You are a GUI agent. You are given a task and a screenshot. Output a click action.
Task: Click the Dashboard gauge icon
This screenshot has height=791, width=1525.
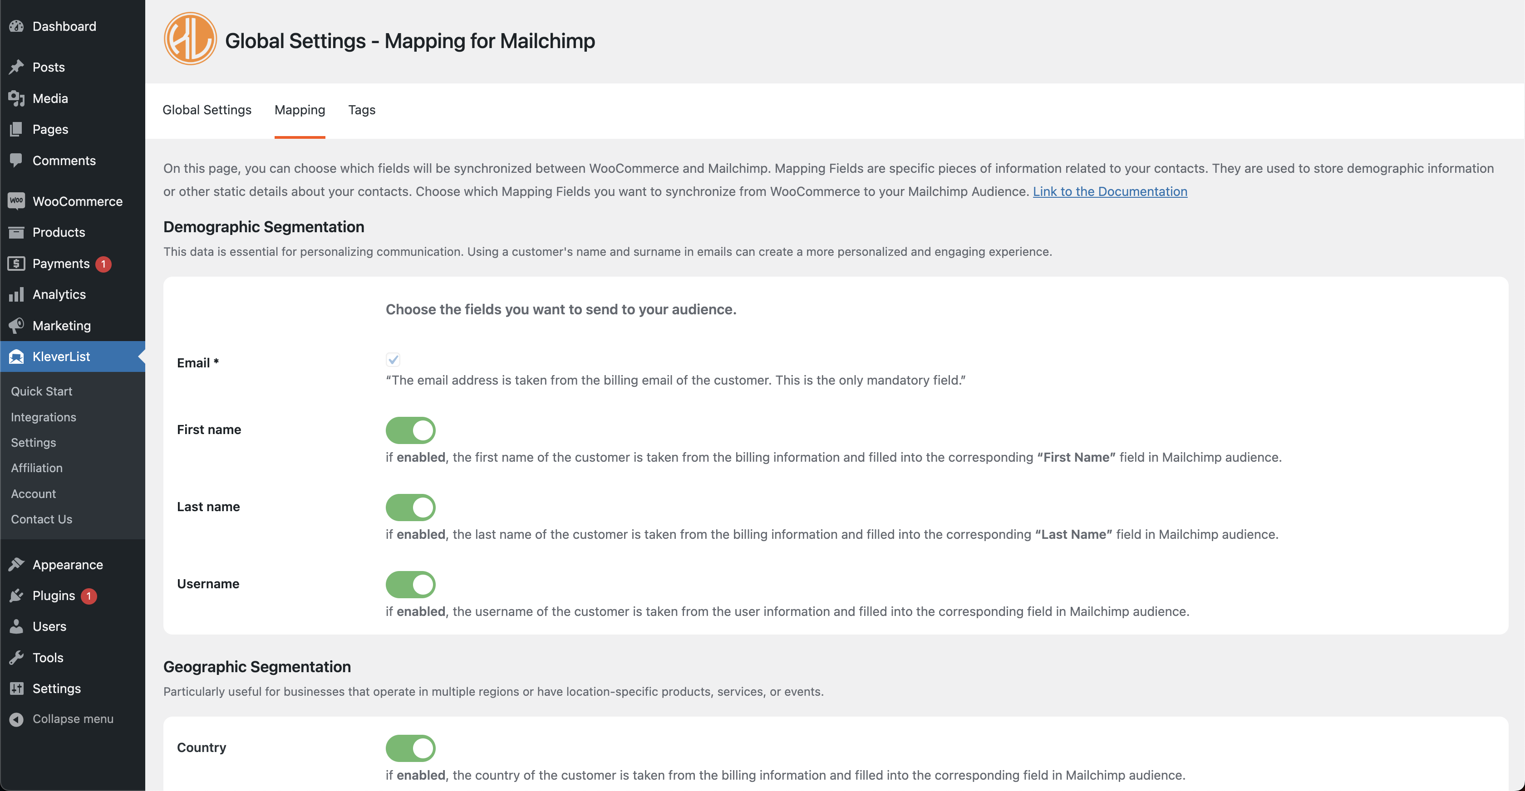[17, 26]
